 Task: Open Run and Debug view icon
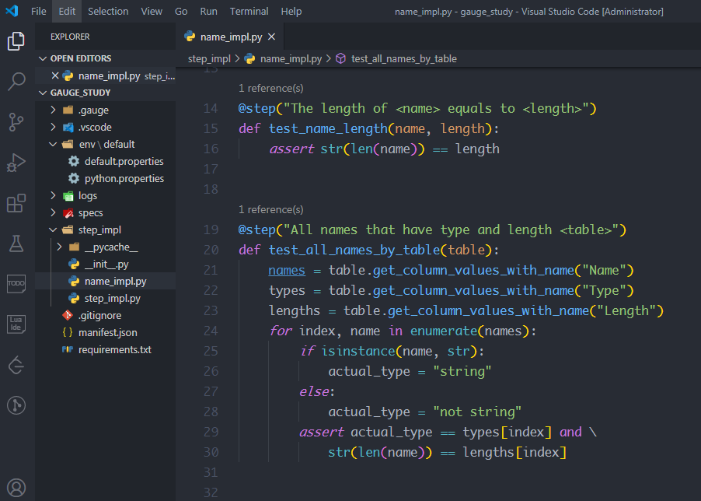pos(16,163)
